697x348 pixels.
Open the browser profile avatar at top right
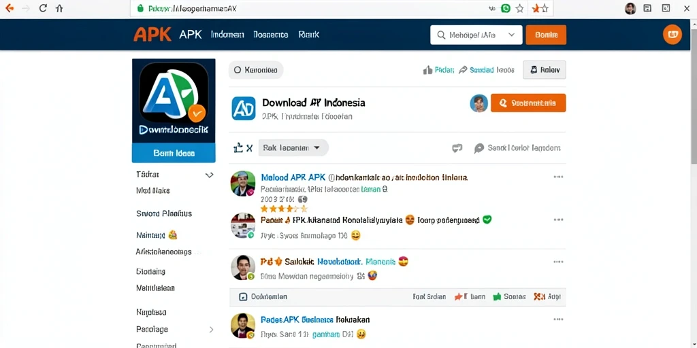630,8
